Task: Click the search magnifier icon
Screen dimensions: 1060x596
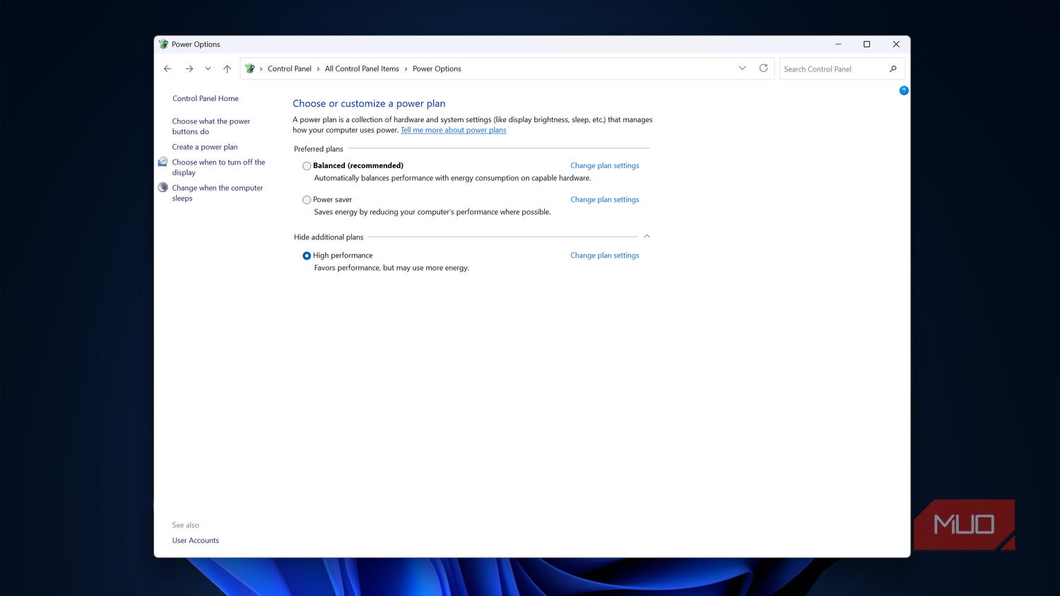Action: pyautogui.click(x=893, y=68)
